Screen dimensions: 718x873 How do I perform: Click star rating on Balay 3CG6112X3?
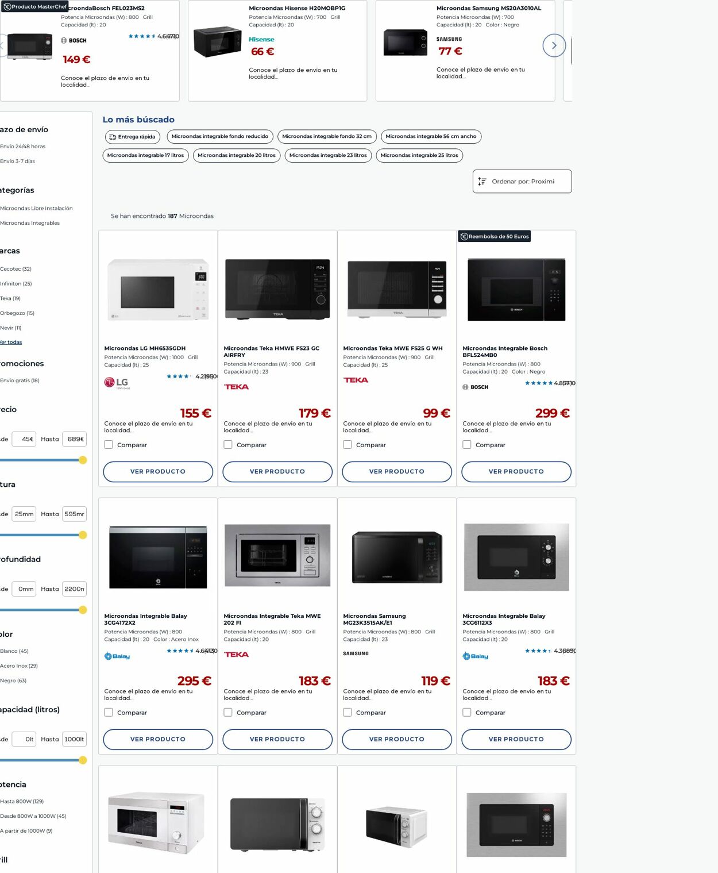[x=538, y=651]
